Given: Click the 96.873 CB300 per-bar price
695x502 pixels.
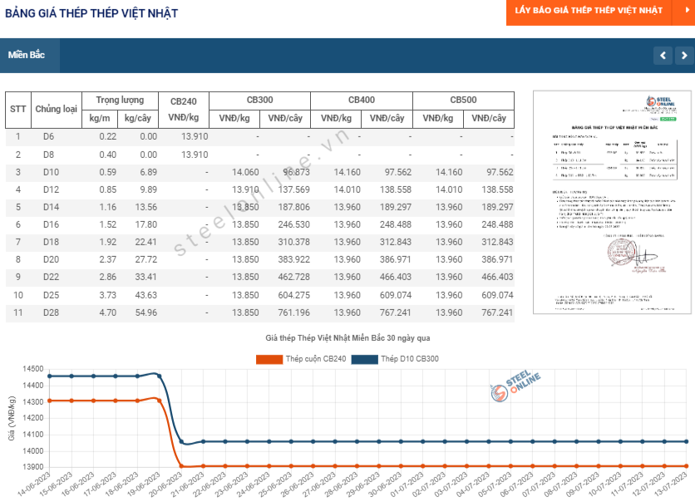Looking at the screenshot, I should click(x=296, y=172).
